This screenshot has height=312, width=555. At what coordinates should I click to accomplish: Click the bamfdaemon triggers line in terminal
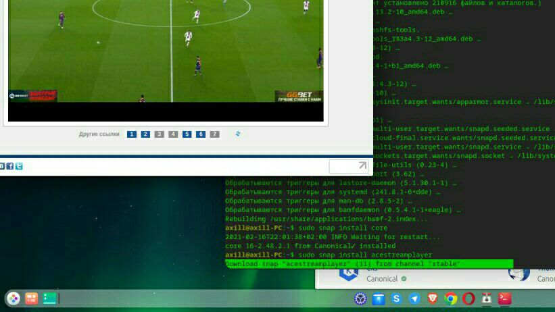[x=343, y=210]
